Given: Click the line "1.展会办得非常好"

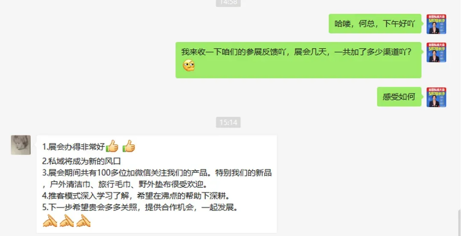Looking at the screenshot, I should point(74,146).
